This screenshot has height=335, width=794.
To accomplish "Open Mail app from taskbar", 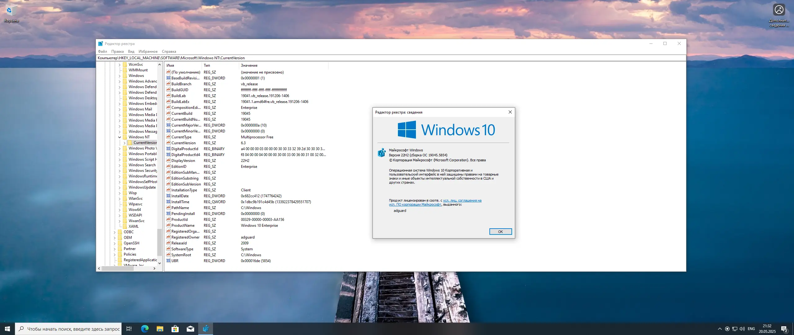I will 190,329.
